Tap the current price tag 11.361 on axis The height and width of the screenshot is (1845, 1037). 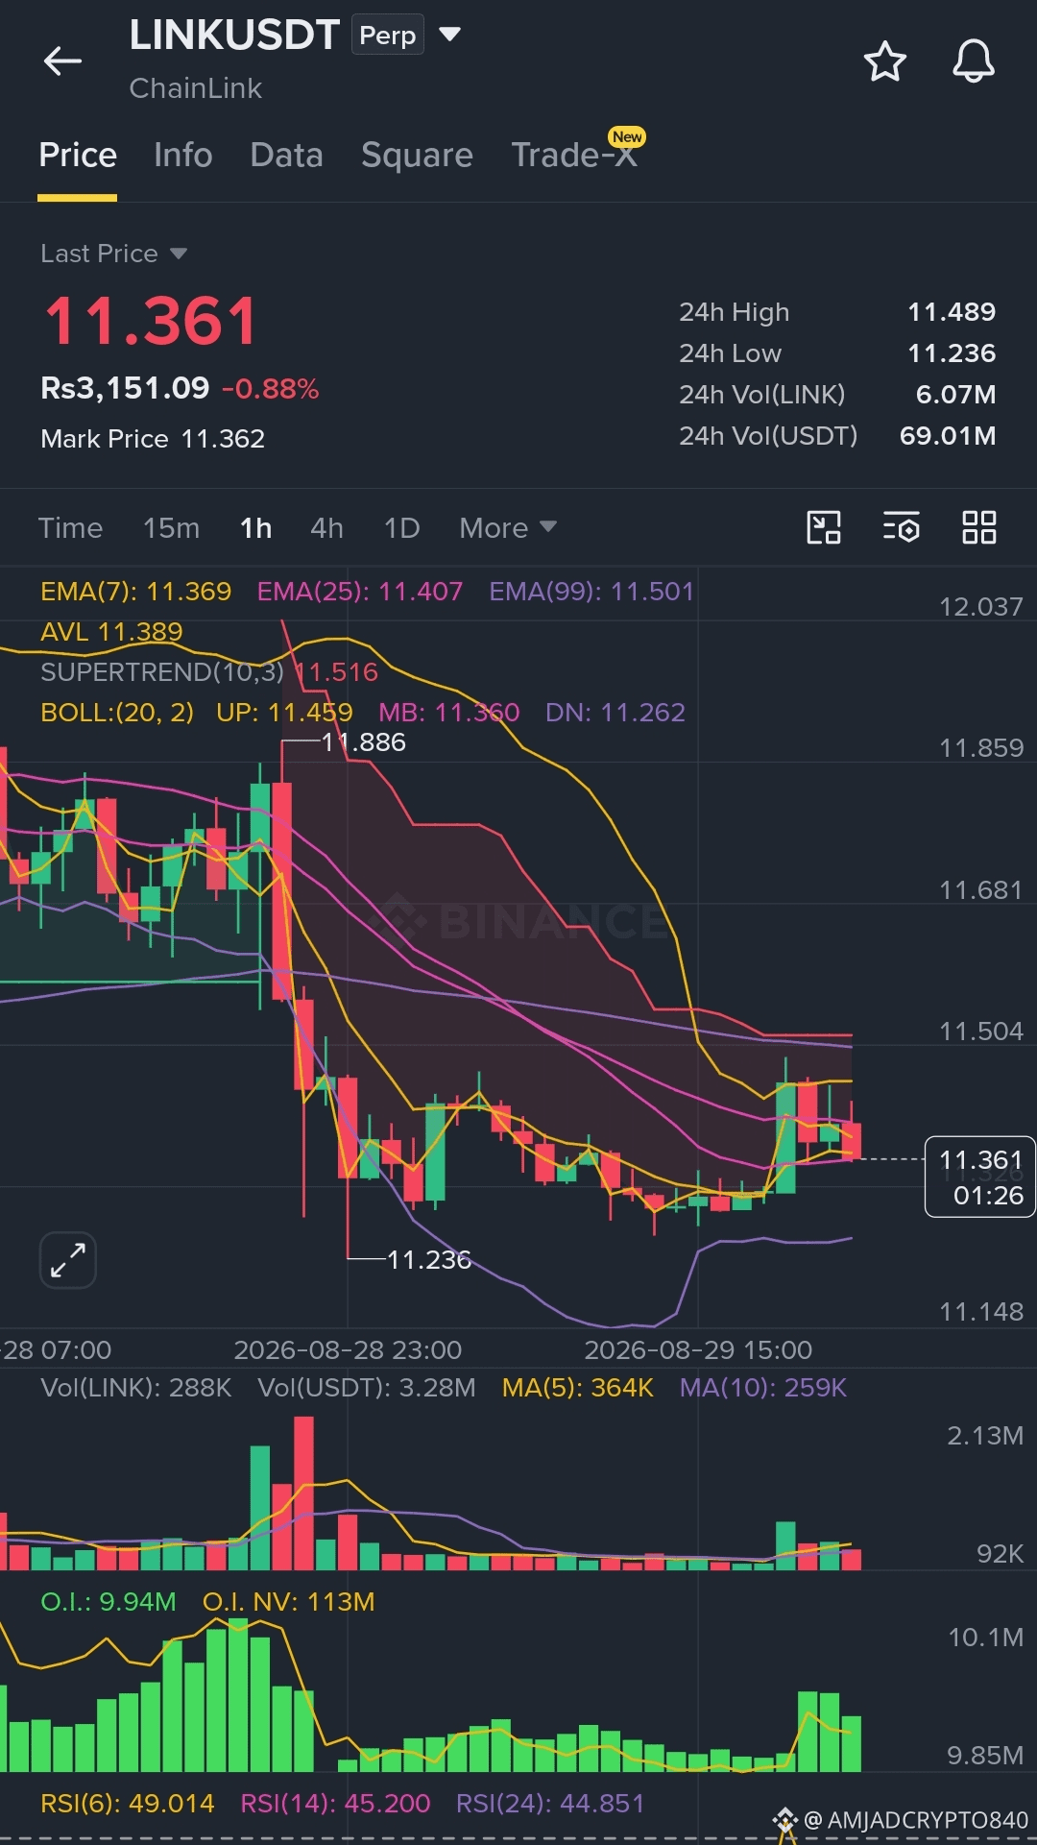(980, 1177)
